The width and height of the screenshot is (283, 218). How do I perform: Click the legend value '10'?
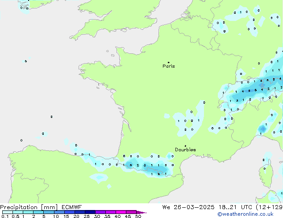(56, 216)
